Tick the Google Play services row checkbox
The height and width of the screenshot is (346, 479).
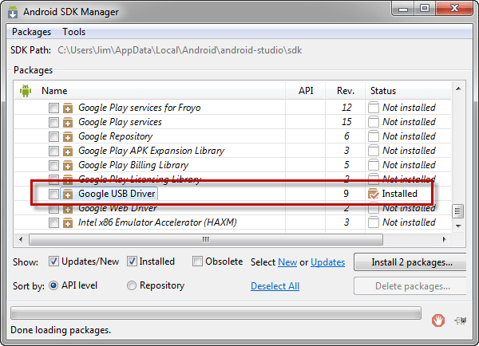(53, 122)
